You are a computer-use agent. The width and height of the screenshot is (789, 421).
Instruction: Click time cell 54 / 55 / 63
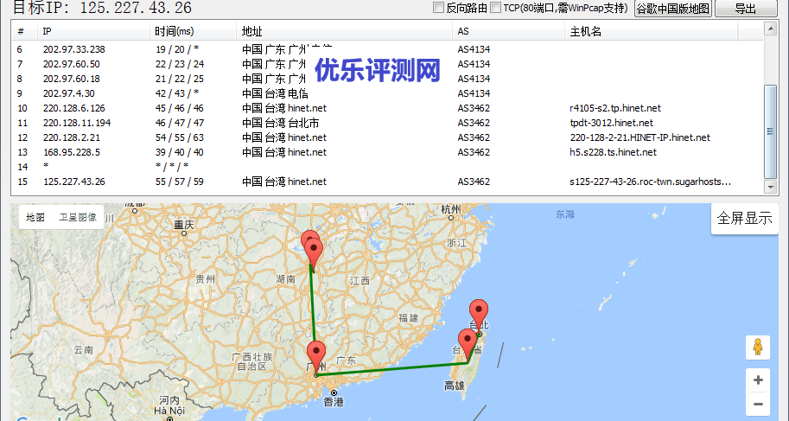point(180,137)
